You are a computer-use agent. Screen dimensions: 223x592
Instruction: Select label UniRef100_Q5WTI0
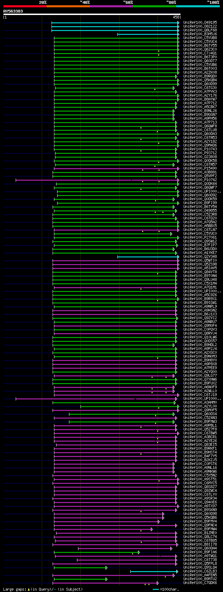click(x=200, y=260)
